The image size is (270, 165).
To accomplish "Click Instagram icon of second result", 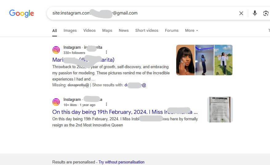I will click(56, 102).
